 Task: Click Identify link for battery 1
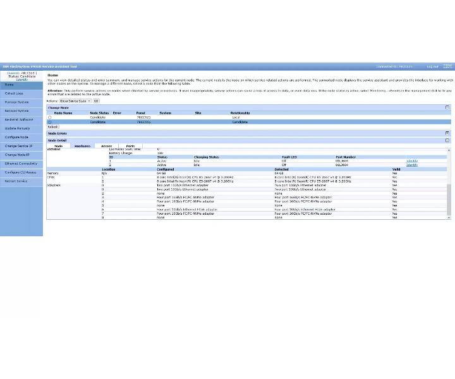click(412, 161)
